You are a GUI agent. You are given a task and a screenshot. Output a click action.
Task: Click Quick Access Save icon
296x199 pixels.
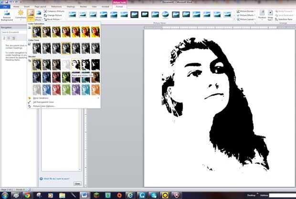[7, 2]
